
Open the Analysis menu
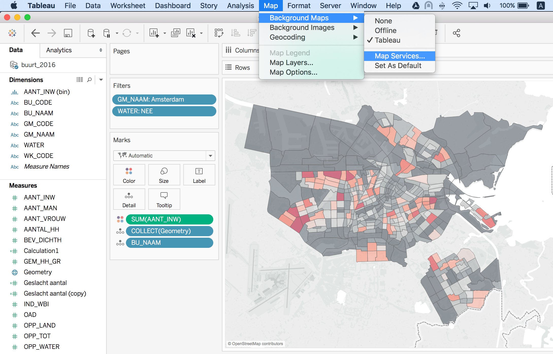pos(240,5)
